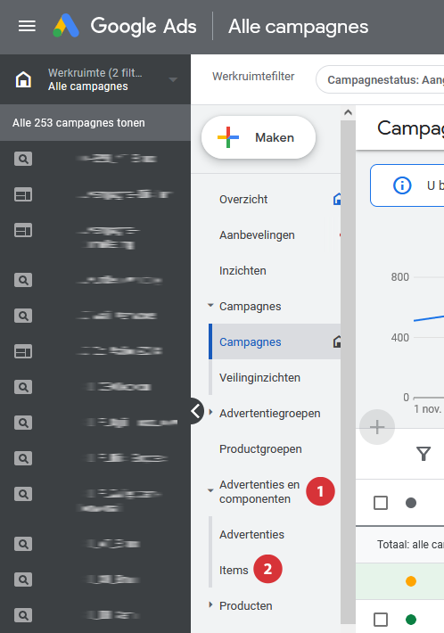Screen dimensions: 444x633
Task: Click the workspace home icon
Action: (23, 79)
